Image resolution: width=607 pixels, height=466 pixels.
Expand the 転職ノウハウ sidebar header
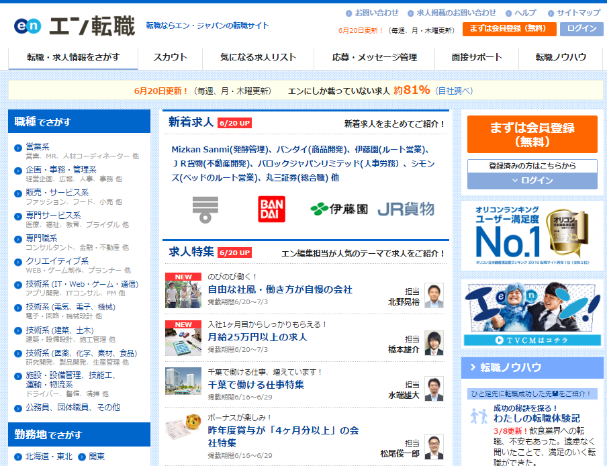click(x=532, y=368)
